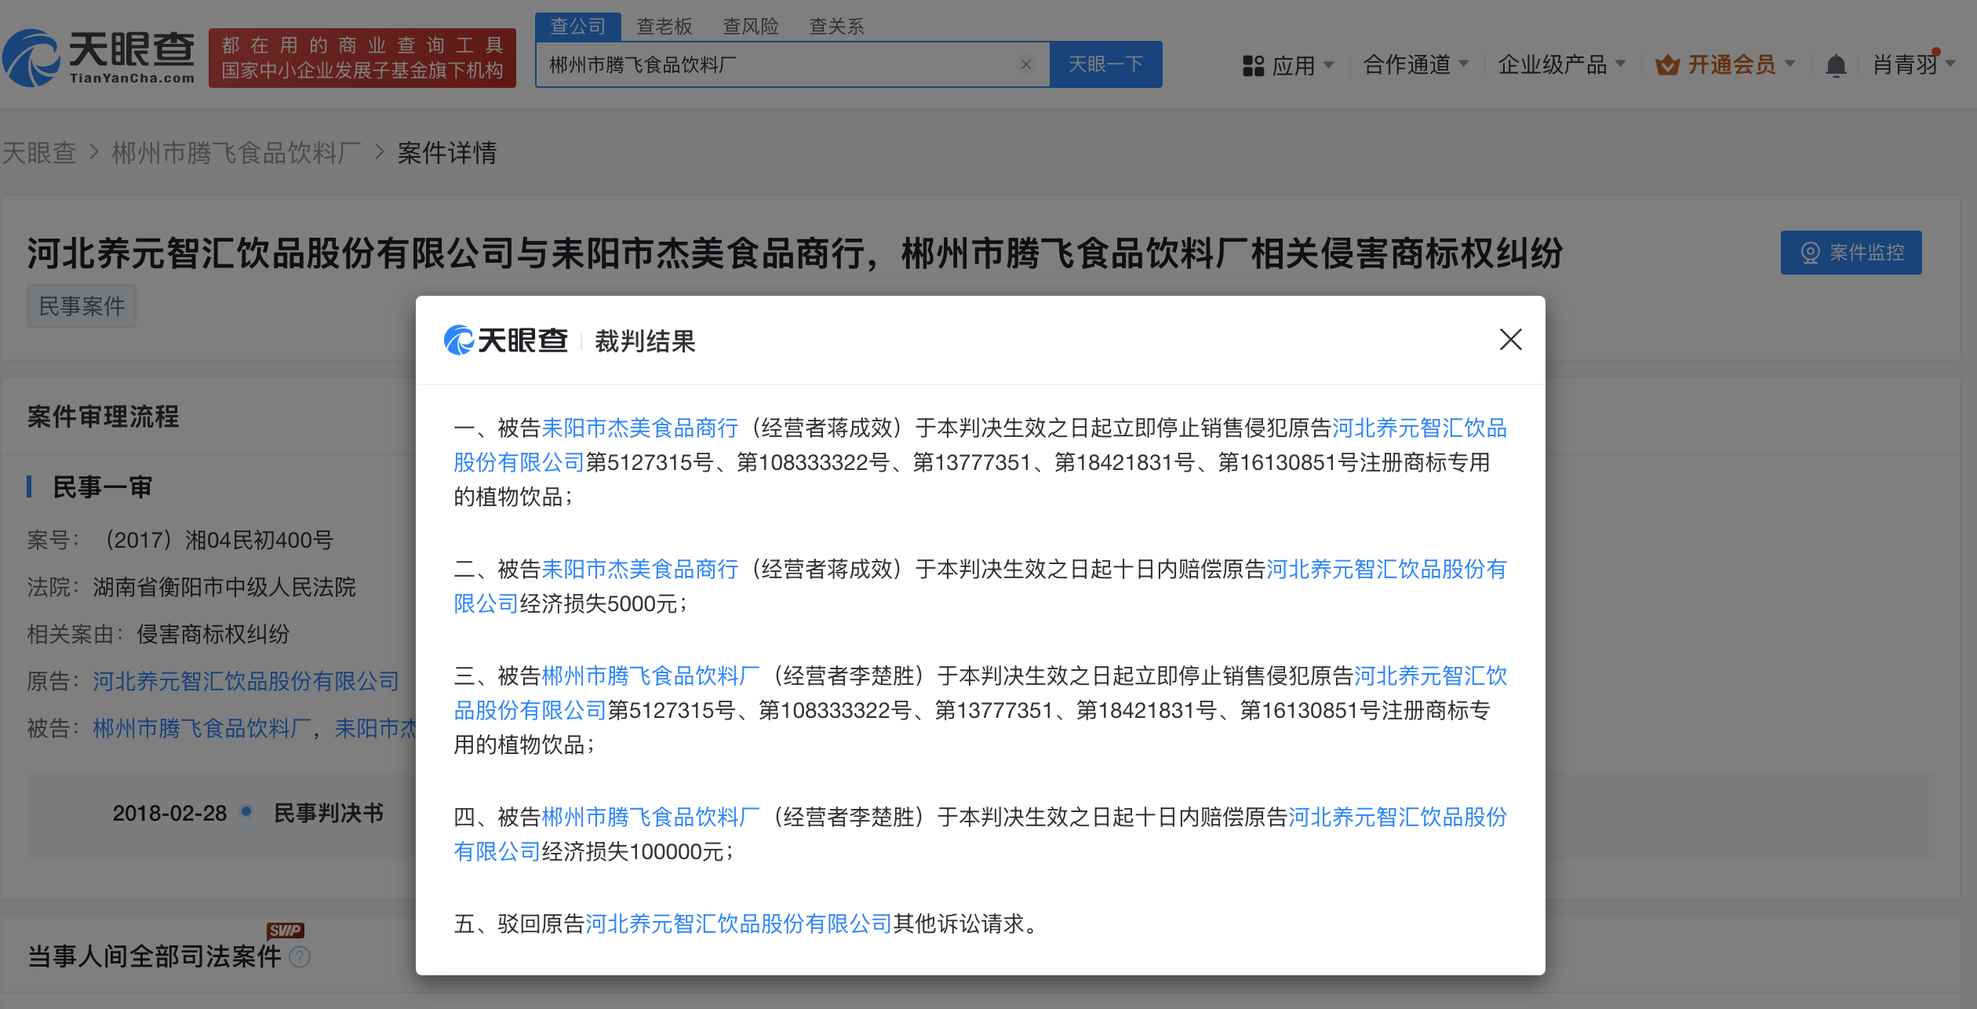The width and height of the screenshot is (1977, 1009).
Task: Switch to 查风险 tab
Action: pos(750,27)
